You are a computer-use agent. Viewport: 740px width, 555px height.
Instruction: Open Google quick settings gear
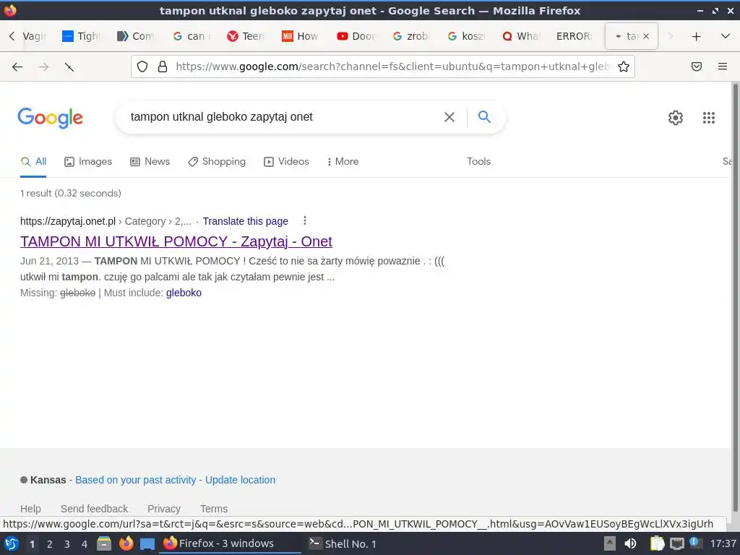676,118
